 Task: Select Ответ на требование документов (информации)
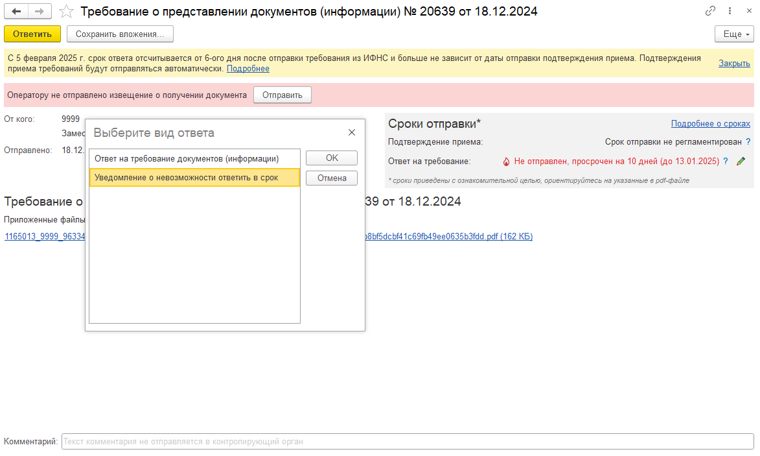(187, 158)
